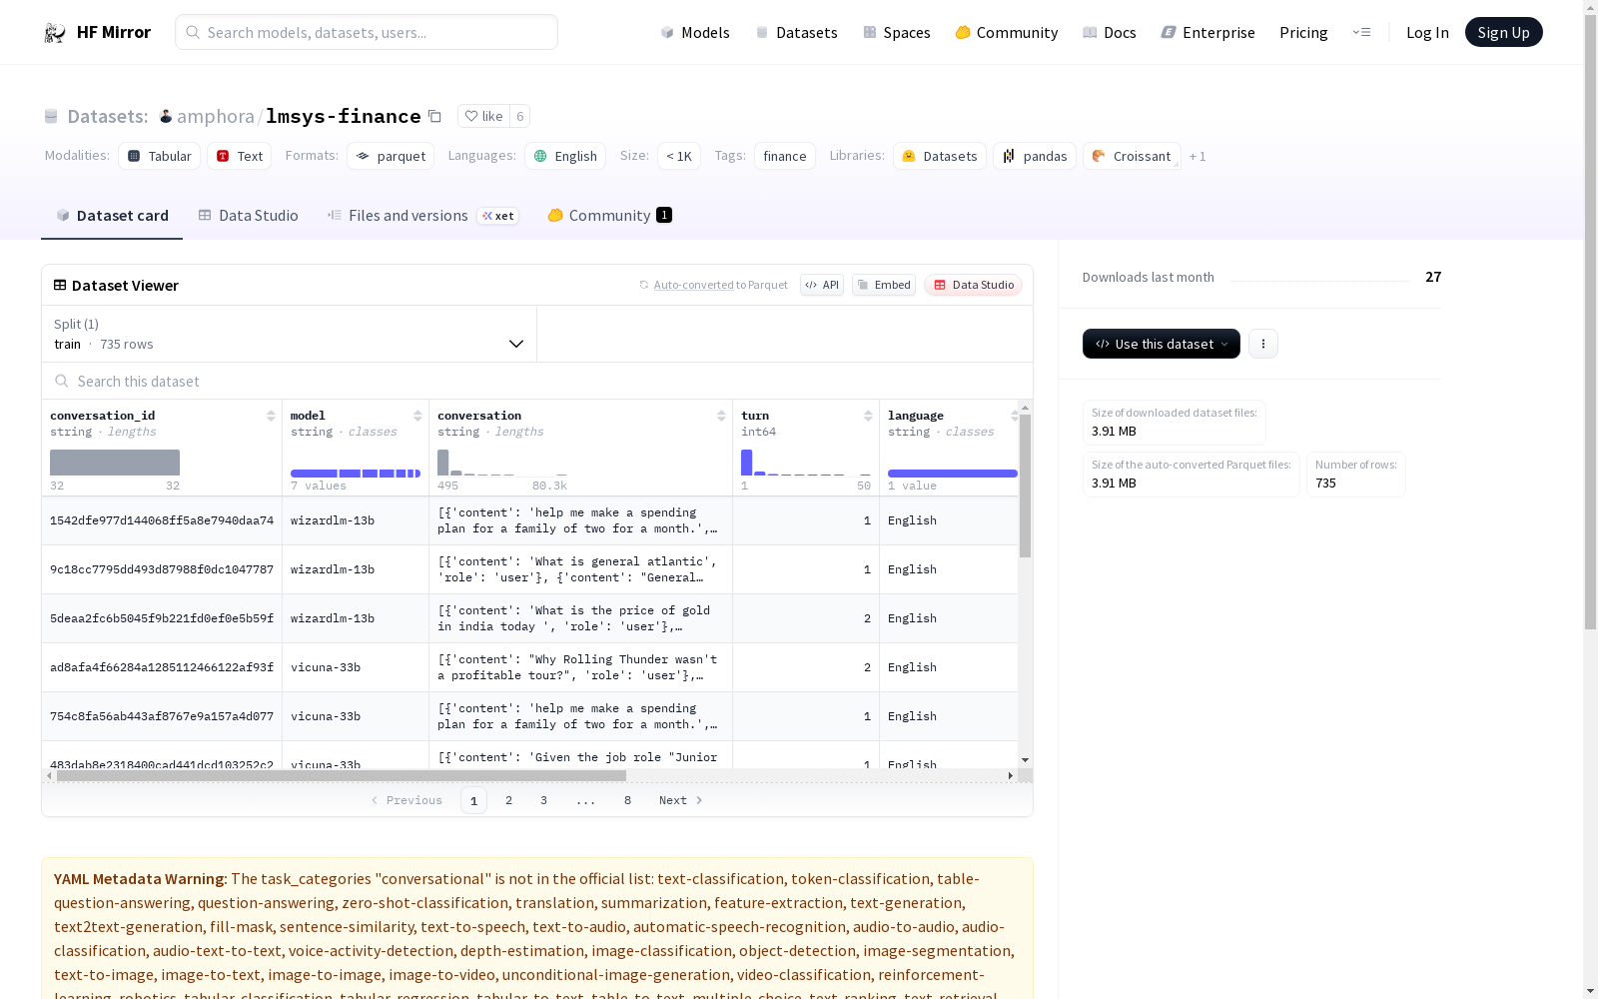1598x999 pixels.
Task: Click the dataset search magnifier icon
Action: (62, 381)
